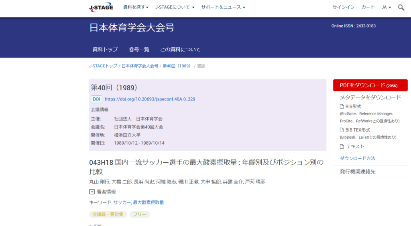
Task: Open 日本体育学会大会号 breadcrumb link
Action: (x=140, y=66)
